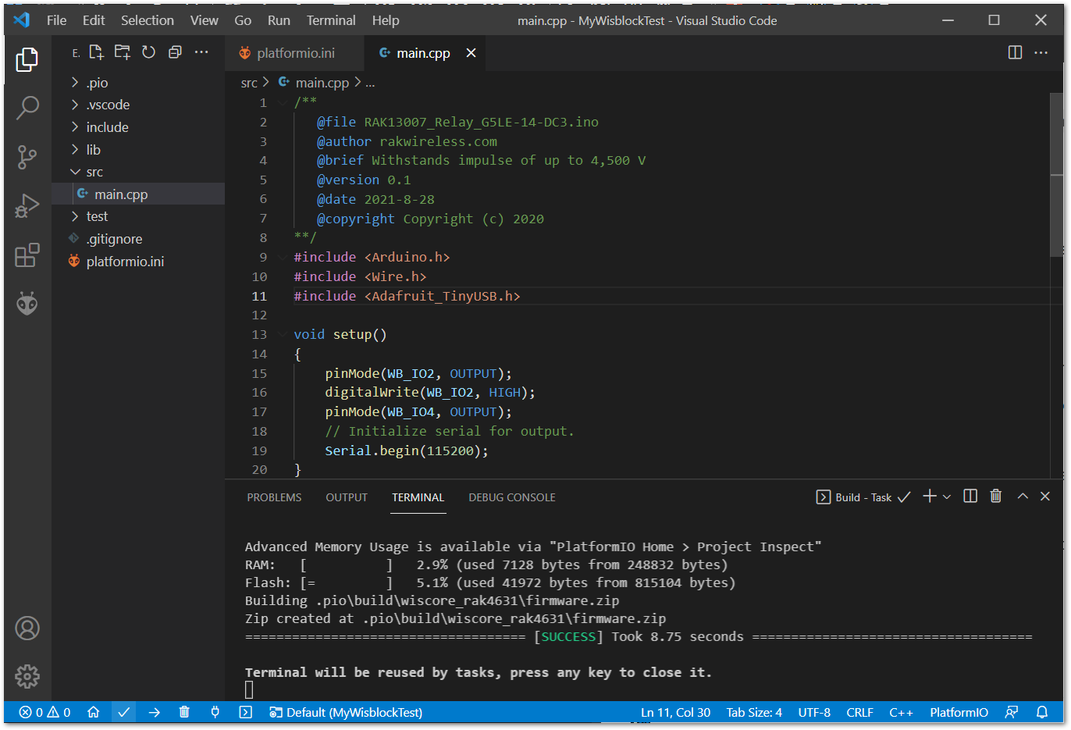Click PlatformIO Build checkmark in status bar
Viewport: 1071px width, 730px height.
[x=123, y=712]
